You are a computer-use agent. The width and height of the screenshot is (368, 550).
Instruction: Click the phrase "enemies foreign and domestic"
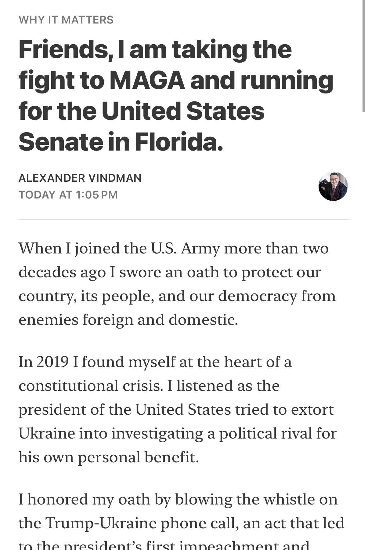(127, 320)
